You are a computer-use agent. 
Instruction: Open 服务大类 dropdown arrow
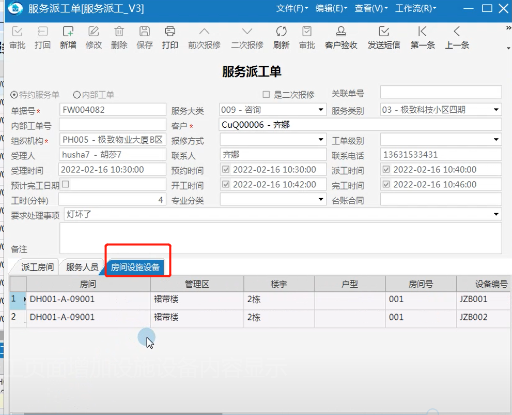(321, 110)
